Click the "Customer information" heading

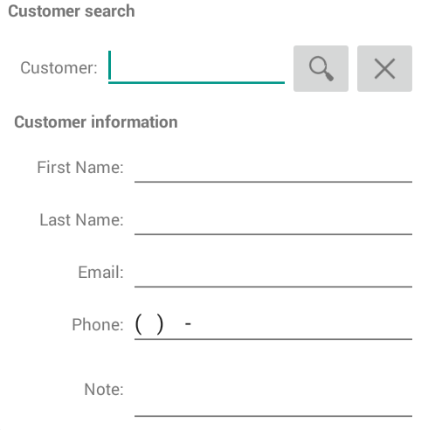click(96, 122)
